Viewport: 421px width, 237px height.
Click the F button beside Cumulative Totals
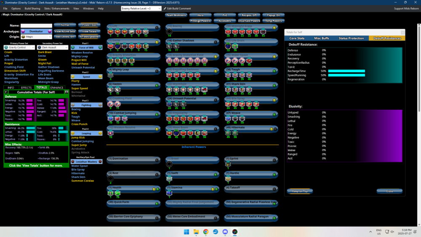click(6, 92)
